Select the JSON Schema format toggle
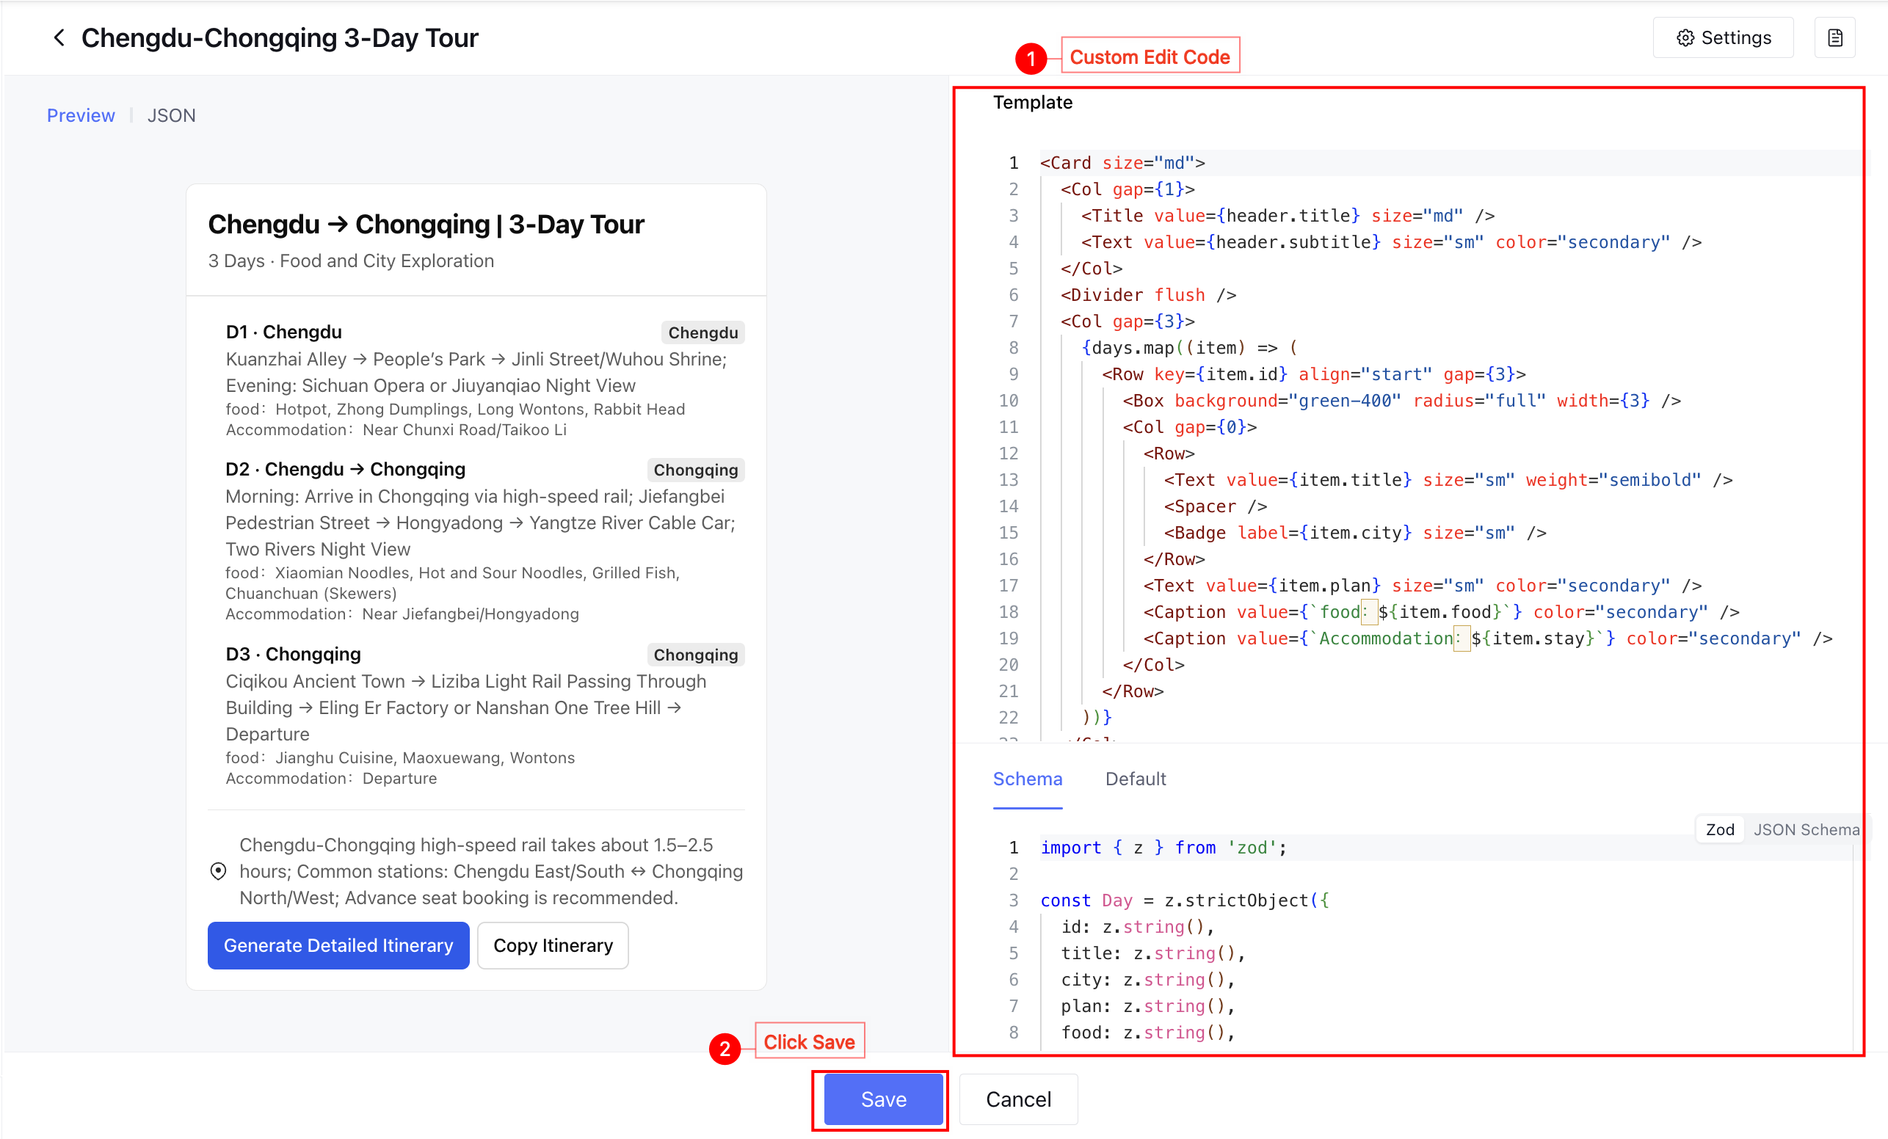Image resolution: width=1888 pixels, height=1139 pixels. tap(1805, 829)
